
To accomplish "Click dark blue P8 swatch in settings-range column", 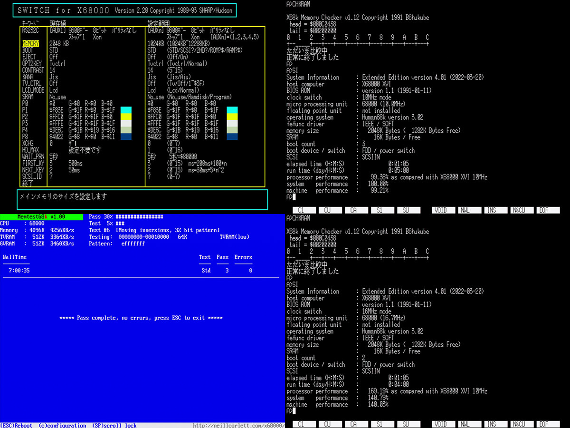I will 232,136.
